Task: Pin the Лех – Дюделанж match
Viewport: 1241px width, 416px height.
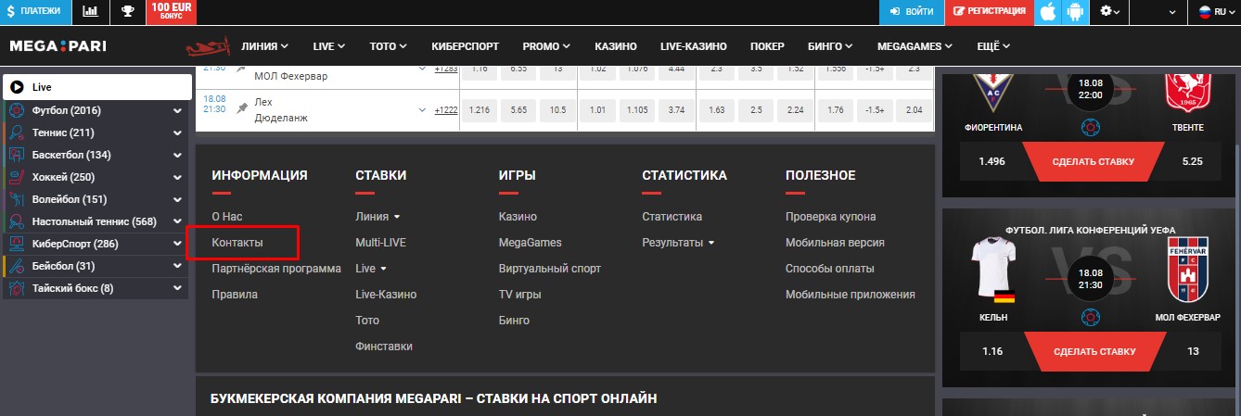Action: click(x=242, y=109)
